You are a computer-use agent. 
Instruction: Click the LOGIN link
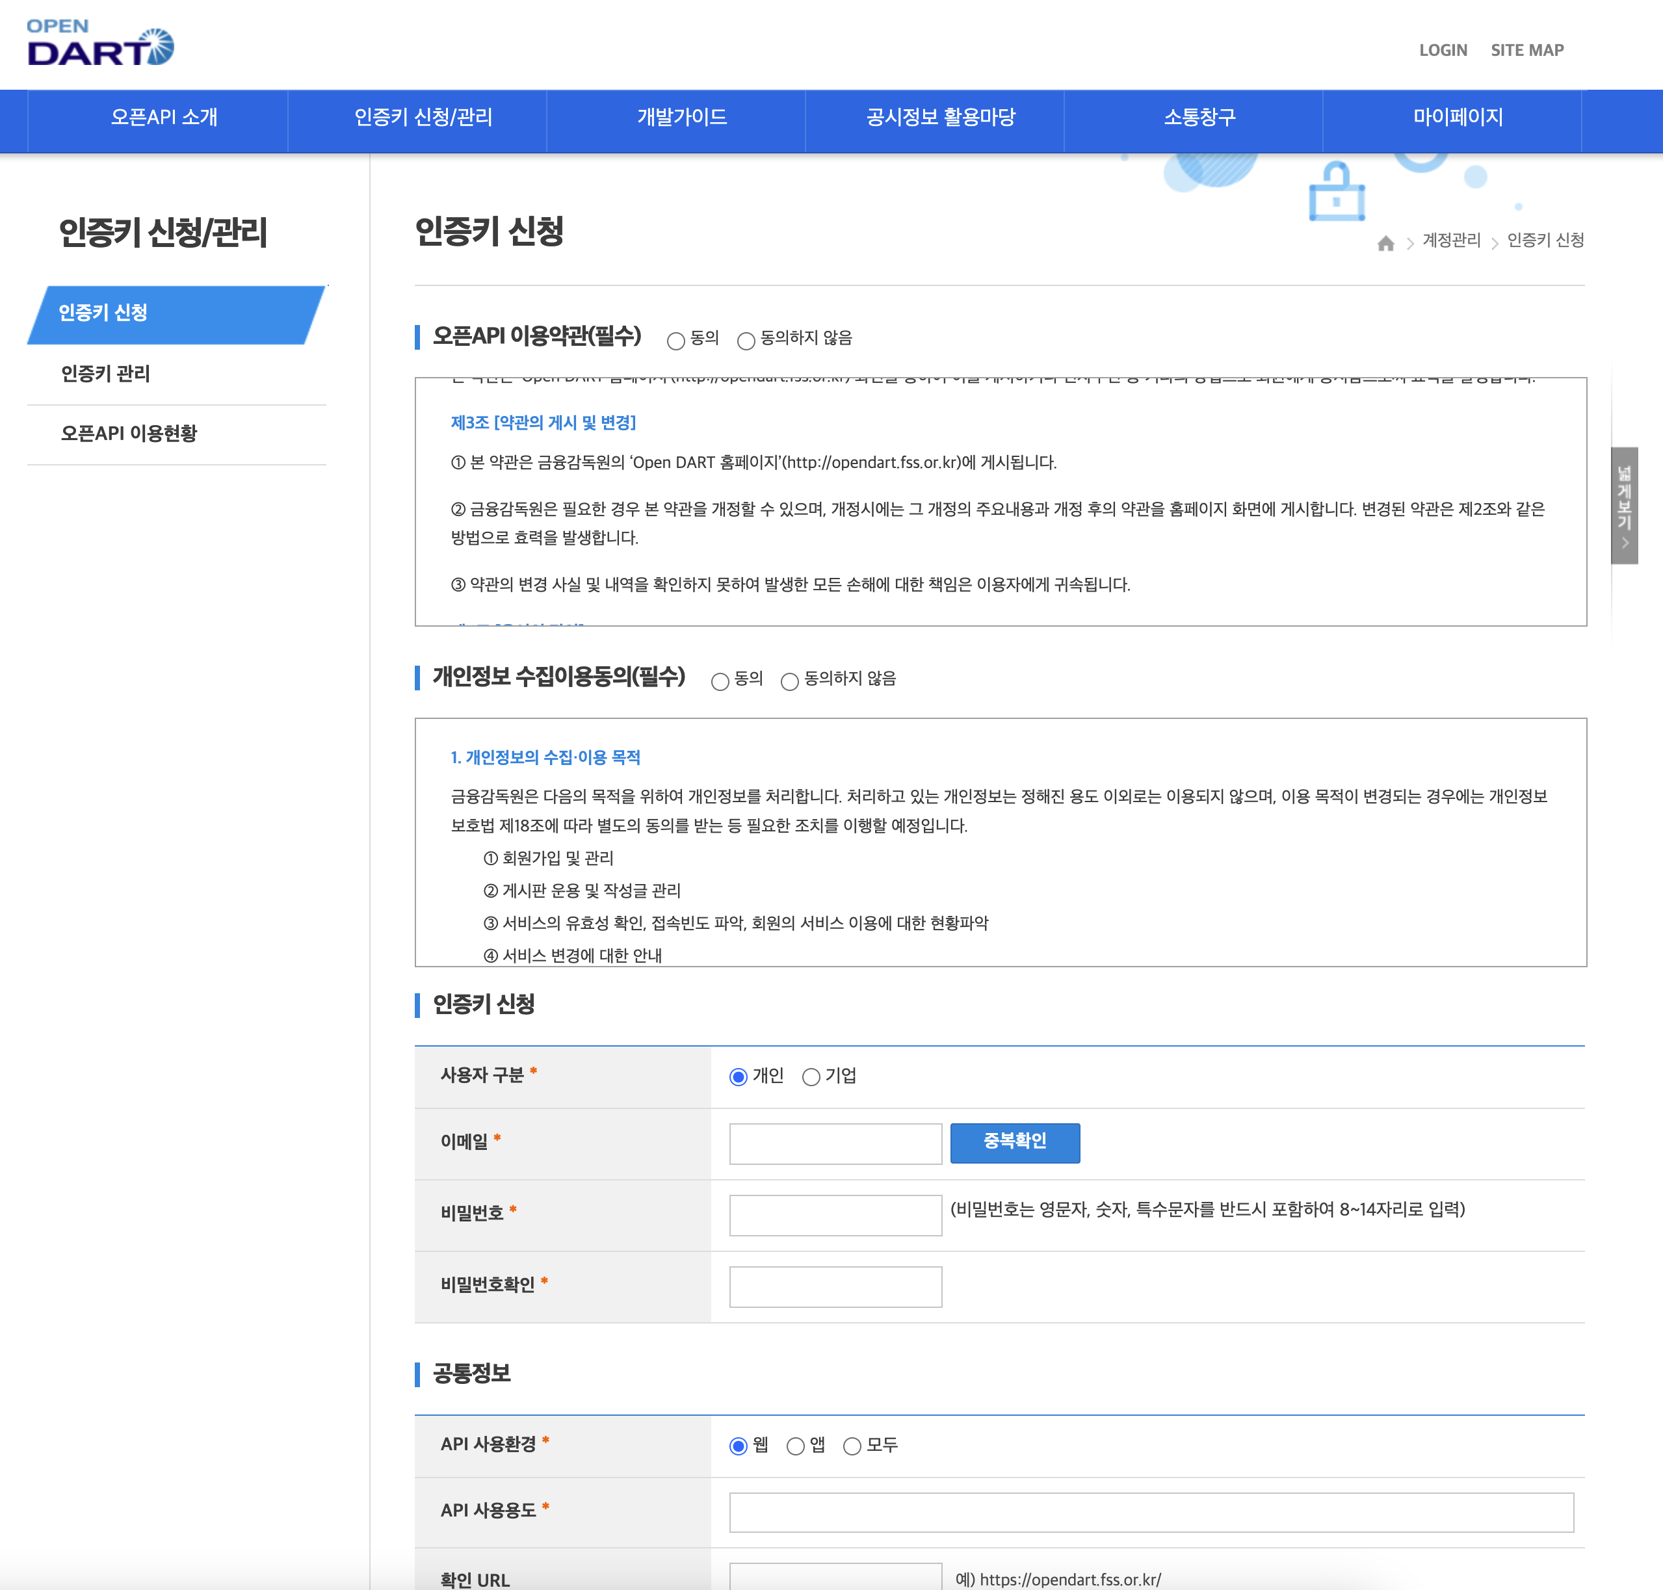[1443, 50]
